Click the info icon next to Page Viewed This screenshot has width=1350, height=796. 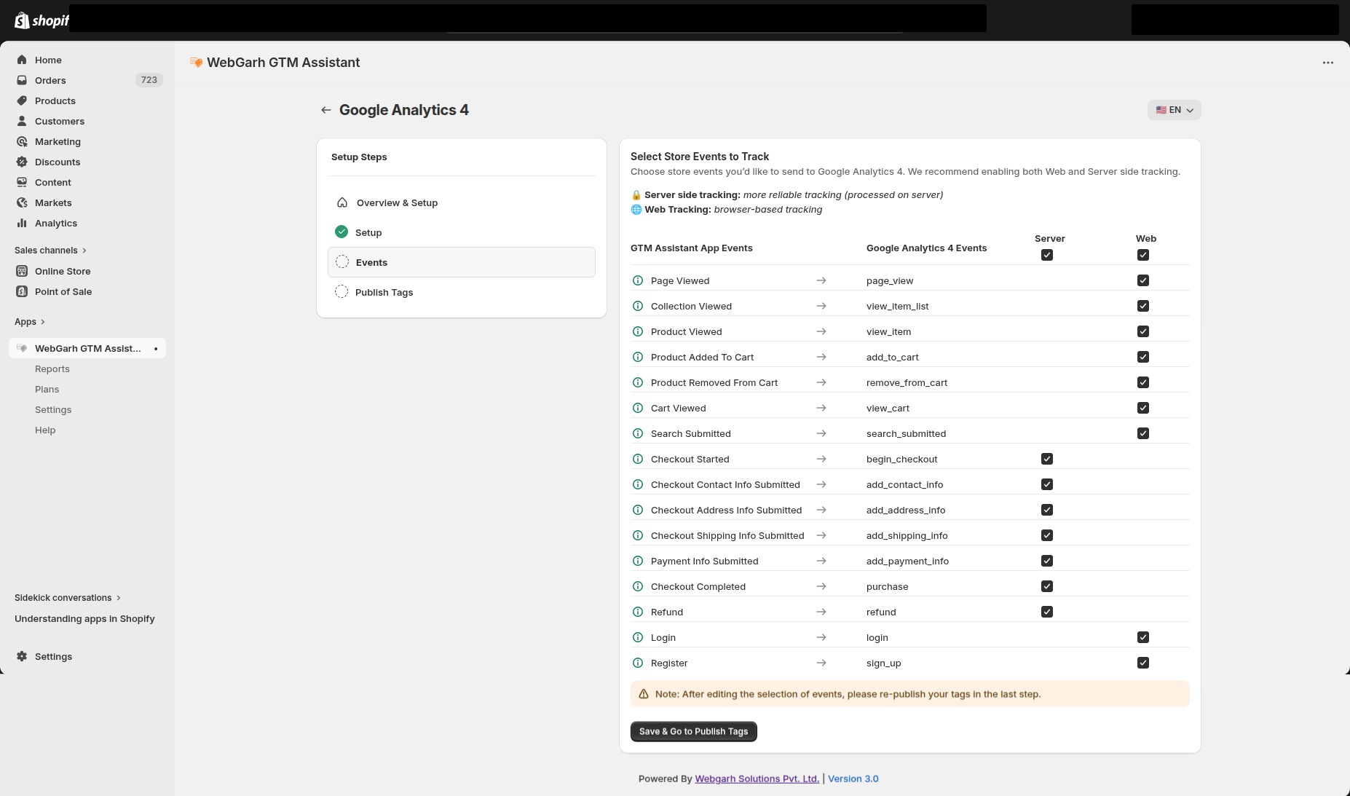pyautogui.click(x=638, y=280)
